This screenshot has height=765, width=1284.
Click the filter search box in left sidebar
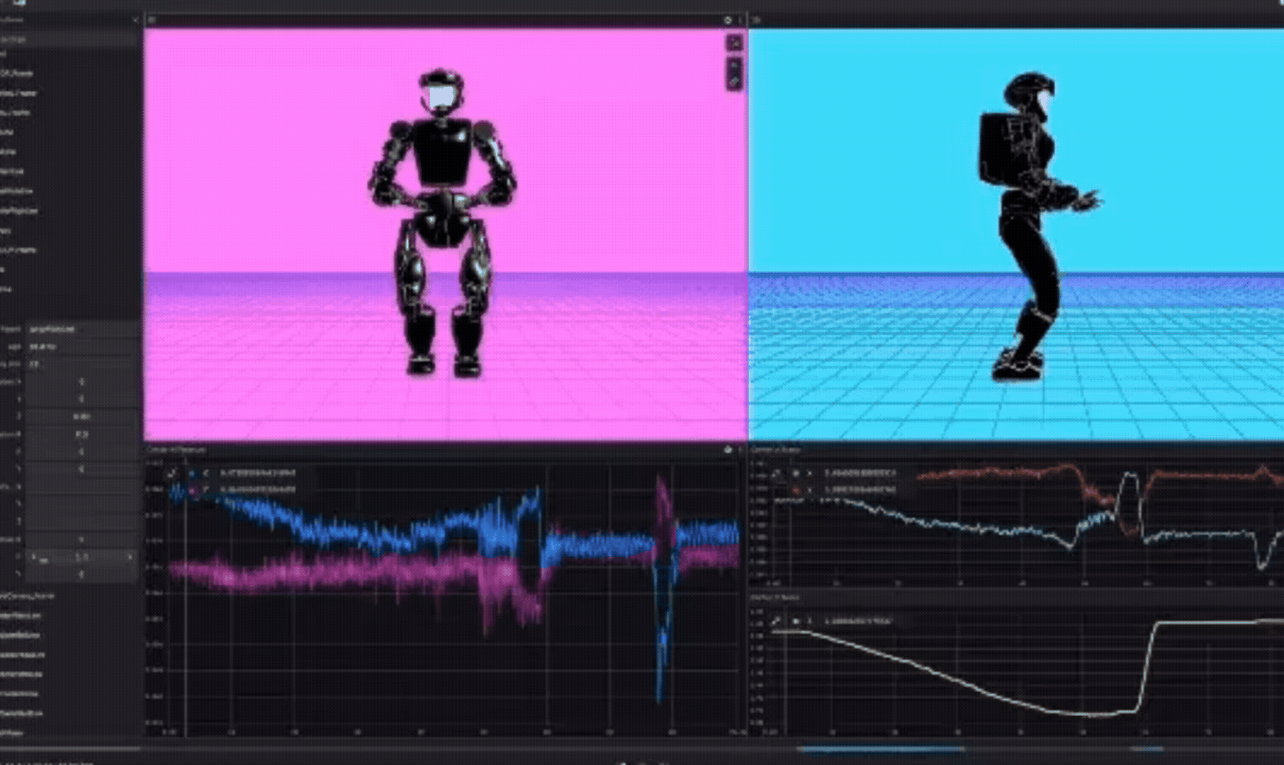tap(69, 40)
